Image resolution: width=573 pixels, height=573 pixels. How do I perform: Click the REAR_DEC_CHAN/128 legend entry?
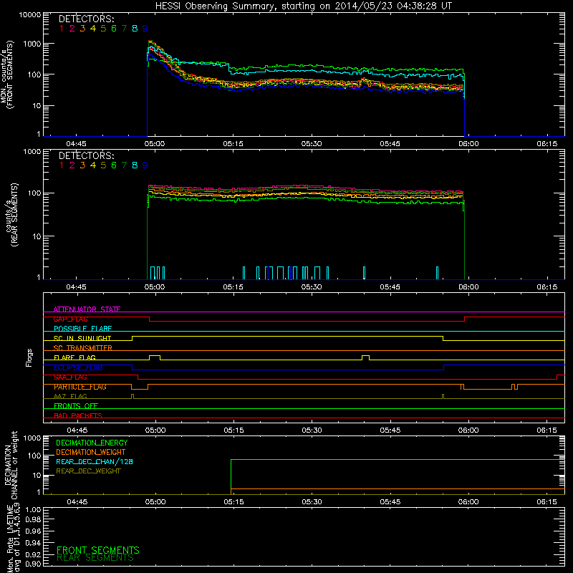tap(95, 461)
